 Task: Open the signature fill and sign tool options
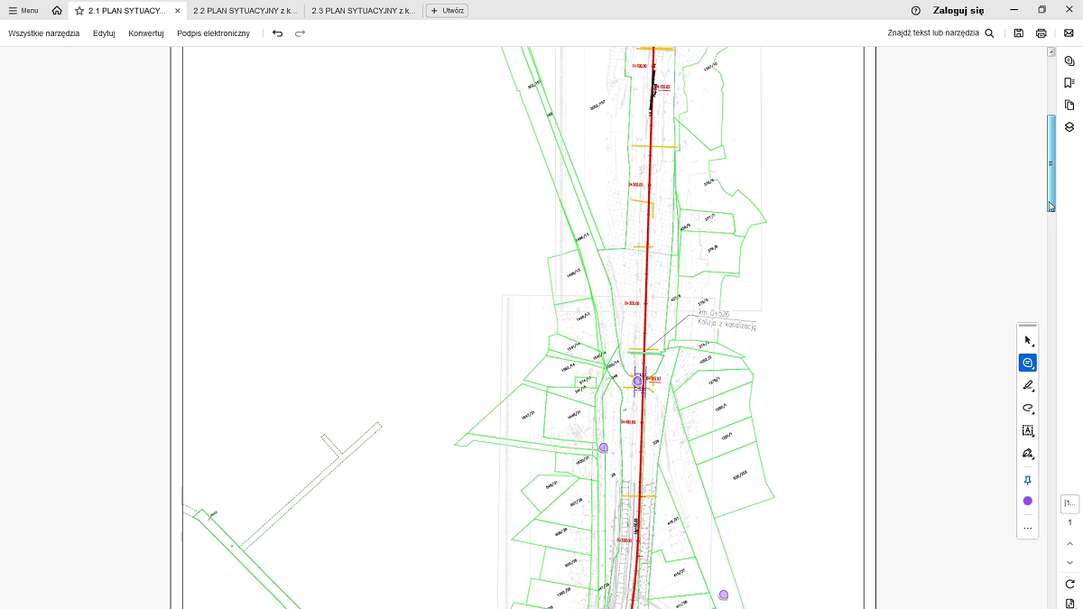(1027, 454)
